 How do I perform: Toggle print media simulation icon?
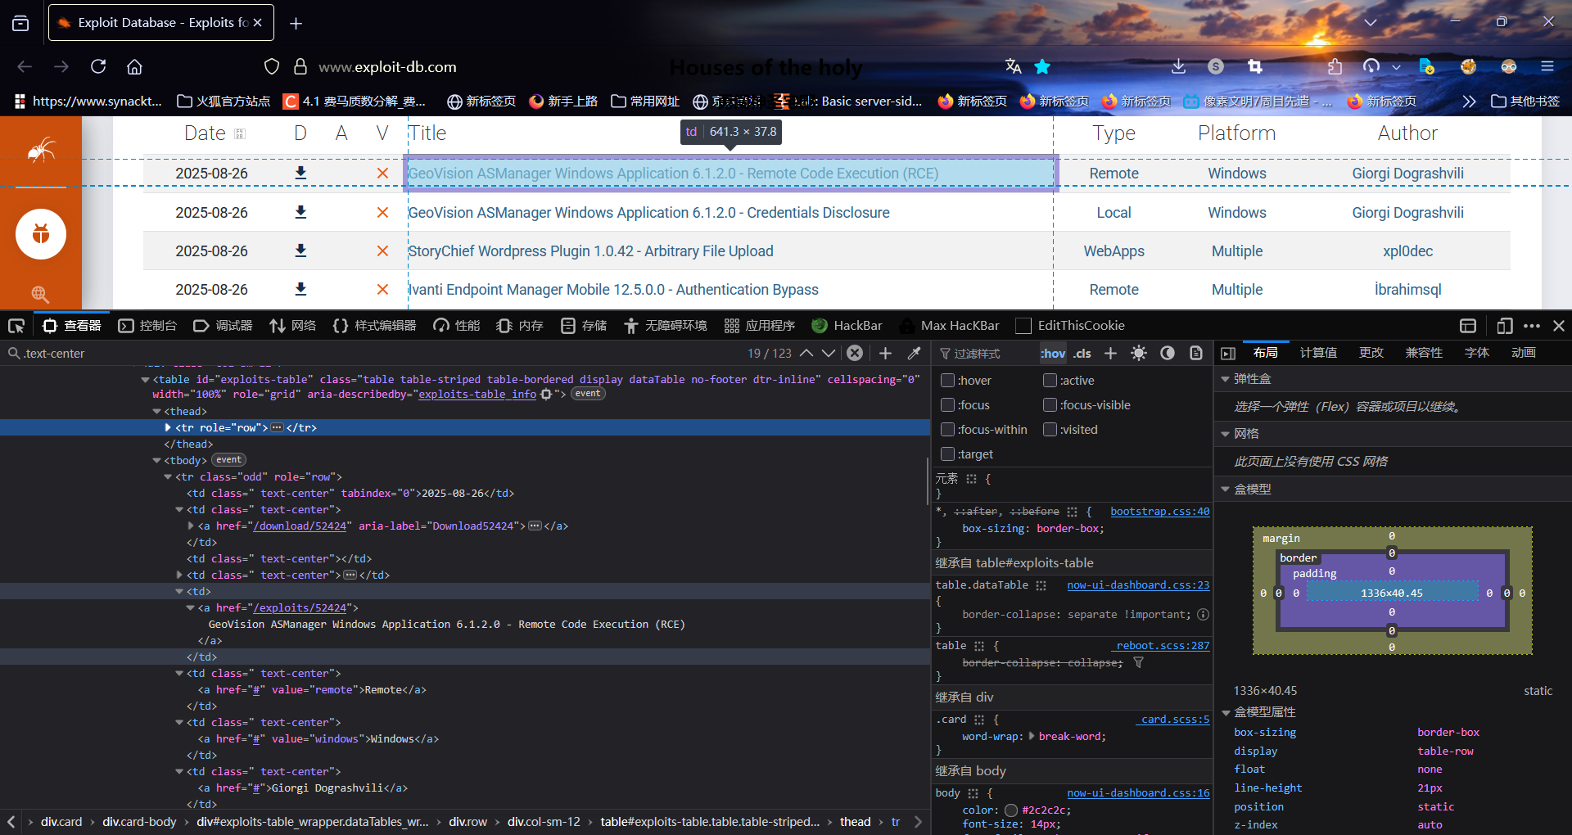(x=1196, y=353)
